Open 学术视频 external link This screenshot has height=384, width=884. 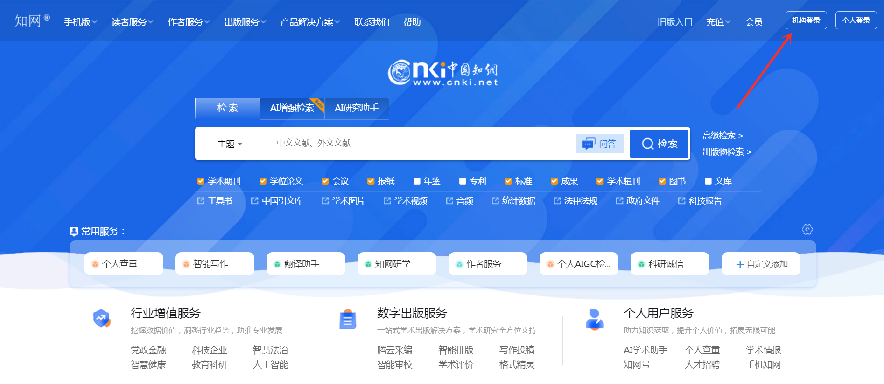pos(405,201)
